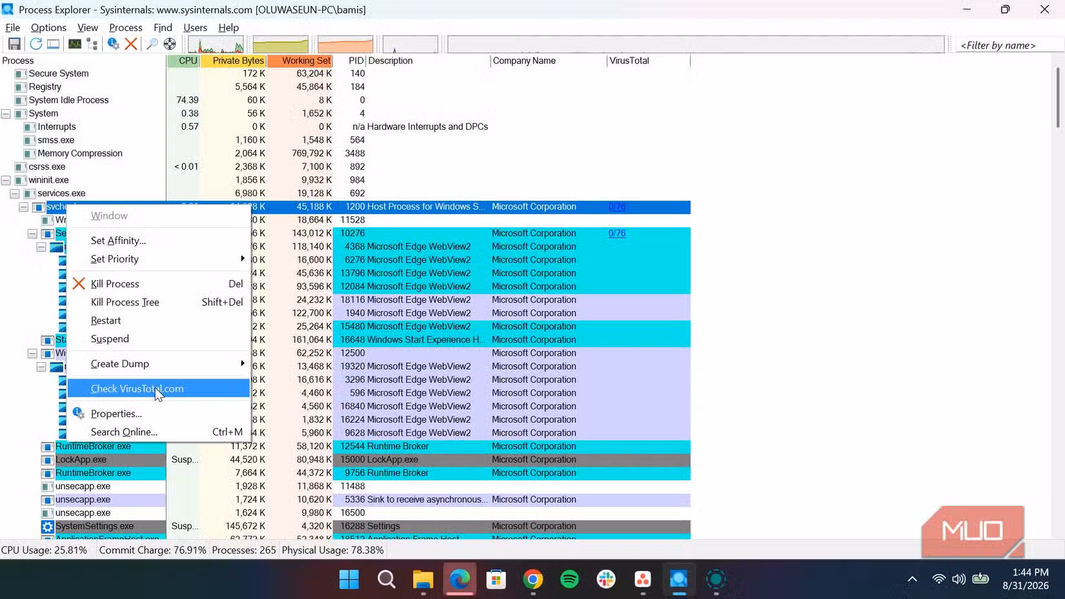The height and width of the screenshot is (599, 1065).
Task: Sort by the VirusTotal column header
Action: (649, 61)
